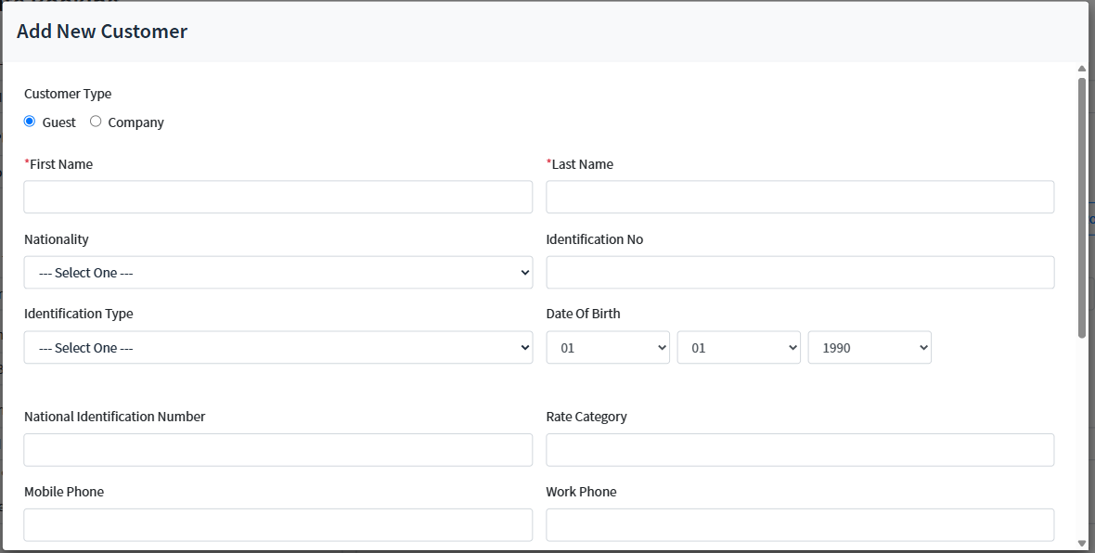This screenshot has width=1095, height=553.
Task: Click the Identification No field
Action: (x=800, y=273)
